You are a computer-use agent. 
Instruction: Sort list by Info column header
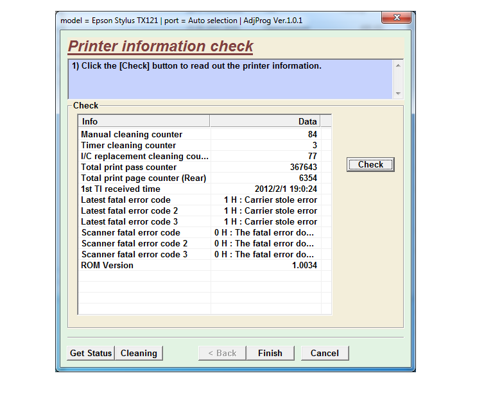pos(144,121)
